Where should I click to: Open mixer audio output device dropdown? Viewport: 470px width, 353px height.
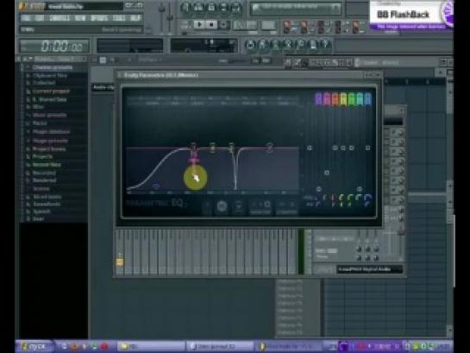pyautogui.click(x=369, y=269)
